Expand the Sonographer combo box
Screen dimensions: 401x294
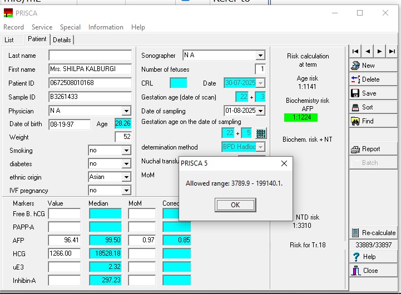pyautogui.click(x=260, y=56)
